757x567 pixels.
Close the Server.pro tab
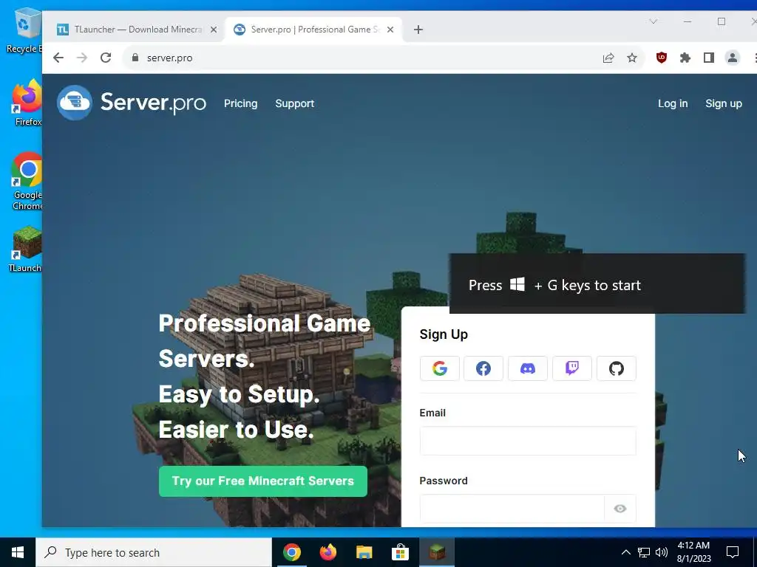pyautogui.click(x=390, y=30)
